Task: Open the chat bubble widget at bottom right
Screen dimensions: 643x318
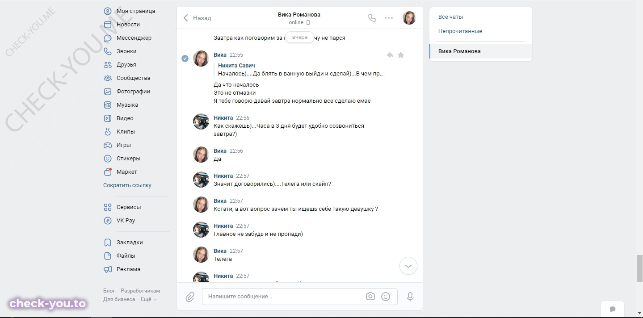Action: tap(613, 309)
